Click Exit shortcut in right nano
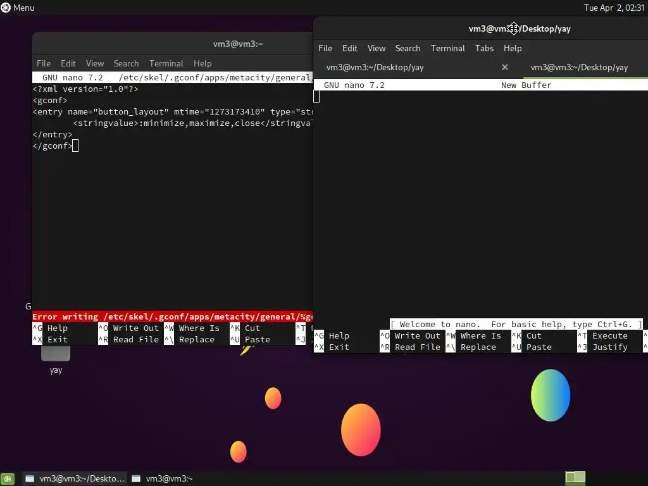Viewport: 648px width, 486px height. click(x=332, y=347)
